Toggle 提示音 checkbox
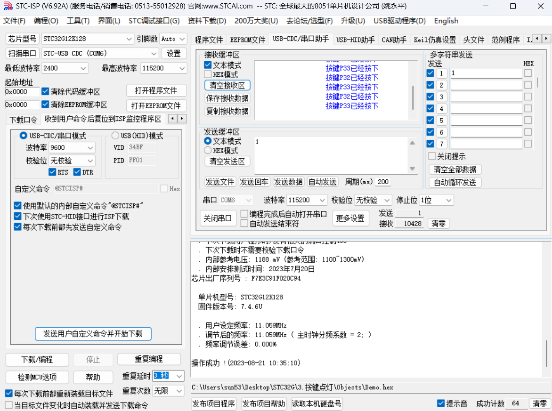Viewport: 552px width, 411px height. 441,403
